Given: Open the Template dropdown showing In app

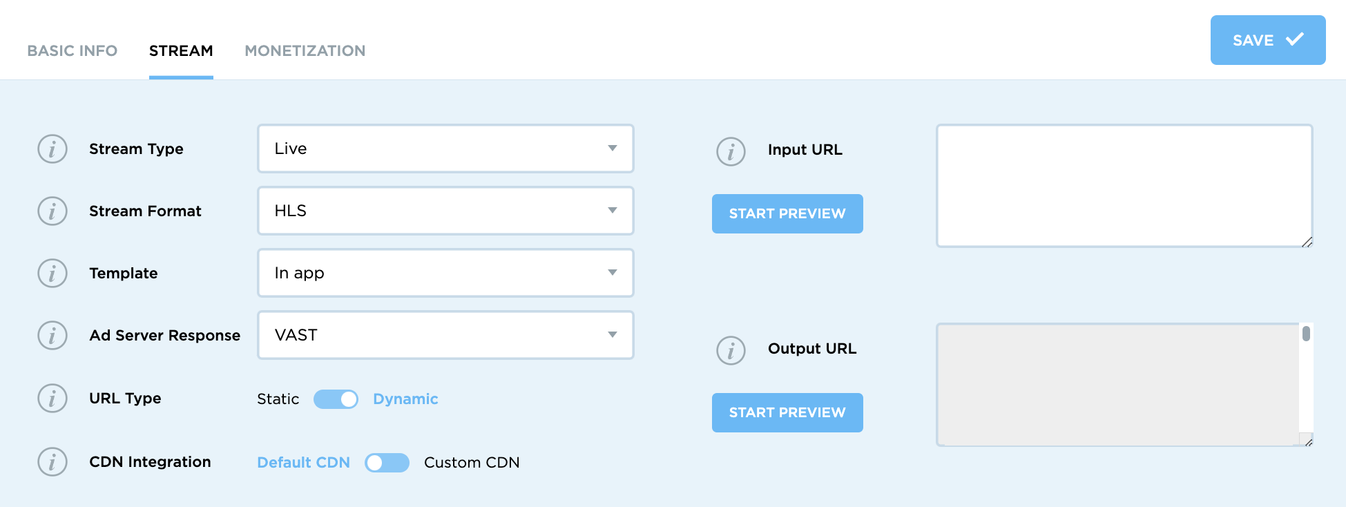Looking at the screenshot, I should pos(445,273).
